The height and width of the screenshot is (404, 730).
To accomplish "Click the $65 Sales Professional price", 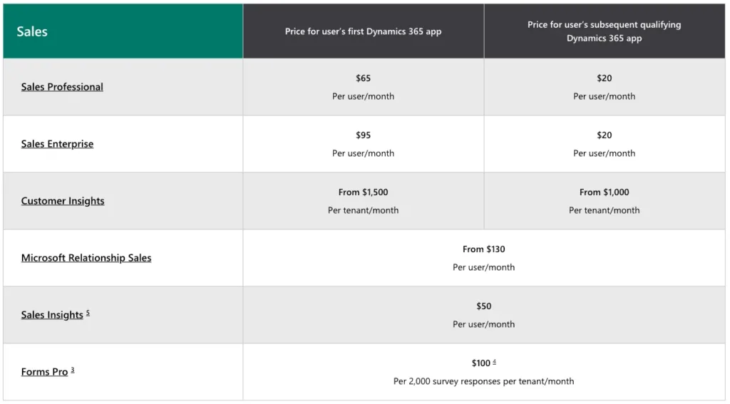I will tap(363, 78).
